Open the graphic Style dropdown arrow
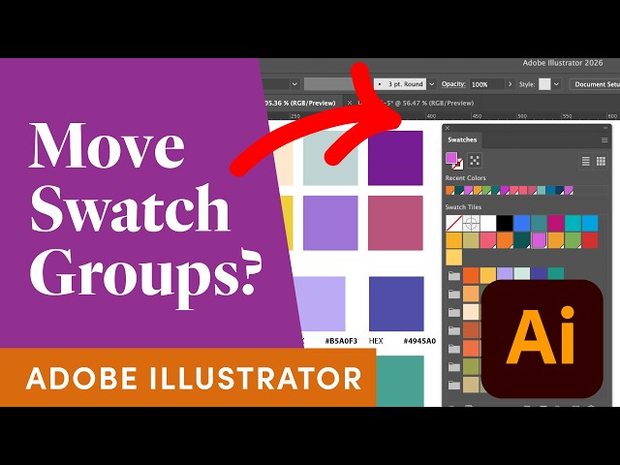Viewport: 620px width, 465px height. pos(556,84)
